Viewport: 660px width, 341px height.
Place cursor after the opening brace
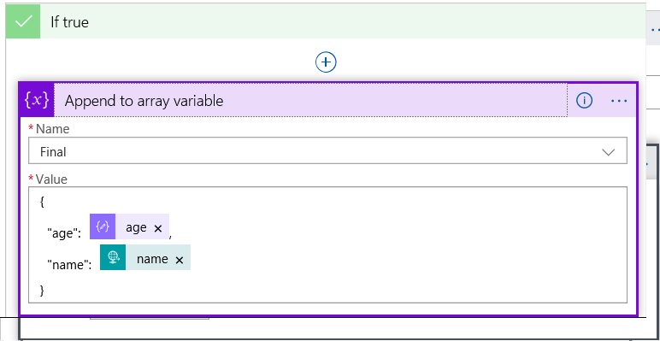tap(45, 203)
